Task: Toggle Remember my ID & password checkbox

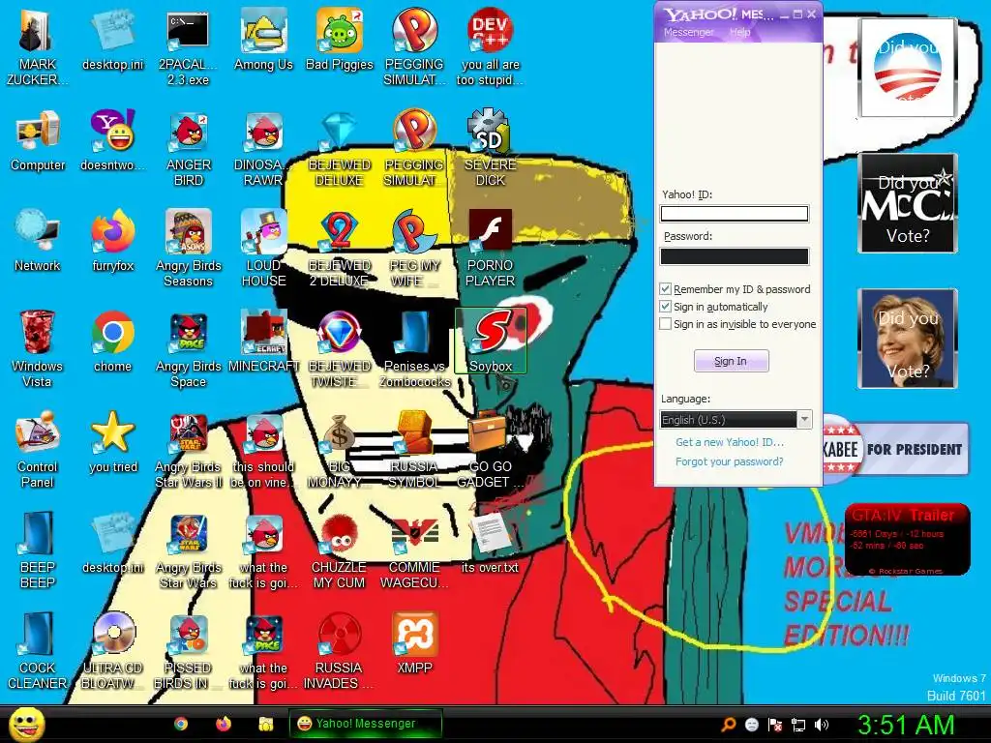Action: [665, 289]
